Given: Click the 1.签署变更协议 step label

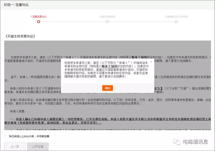Looking at the screenshot, I should (39, 17).
